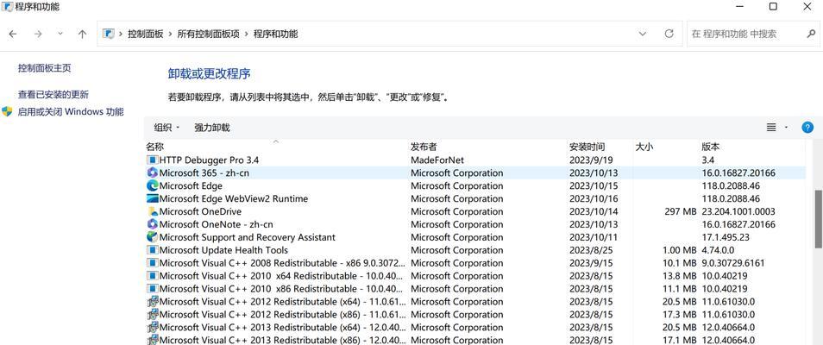Select Microsoft Update Health Tools name
Viewport: 823px width, 345px height.
tap(223, 250)
